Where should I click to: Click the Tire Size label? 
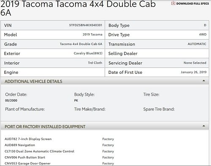point(151,94)
